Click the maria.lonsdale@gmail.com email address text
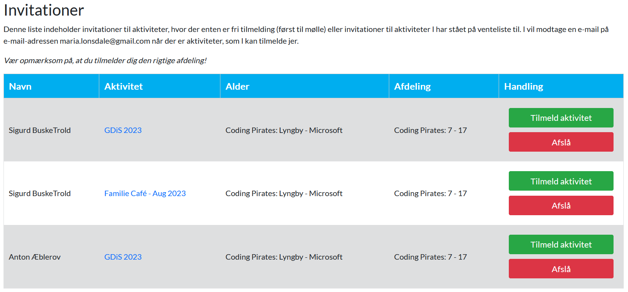This screenshot has width=628, height=292. [105, 41]
